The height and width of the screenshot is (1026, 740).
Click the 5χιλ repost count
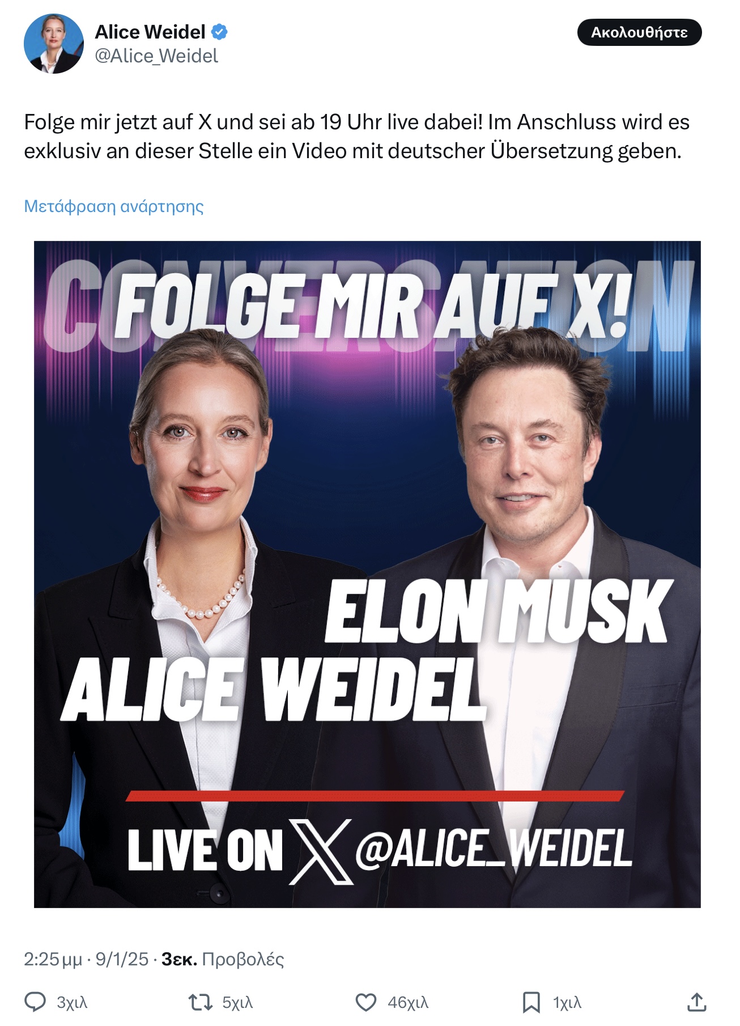tap(237, 1003)
